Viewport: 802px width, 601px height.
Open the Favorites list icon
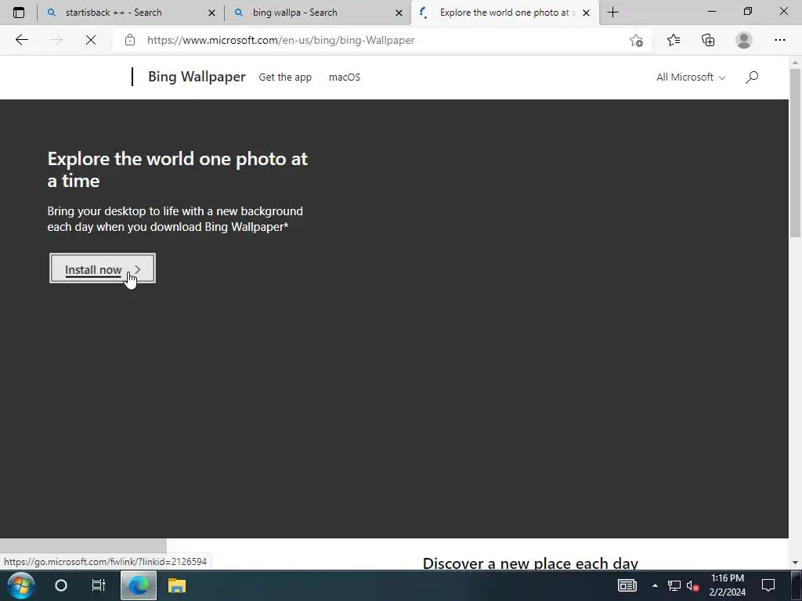(x=674, y=40)
